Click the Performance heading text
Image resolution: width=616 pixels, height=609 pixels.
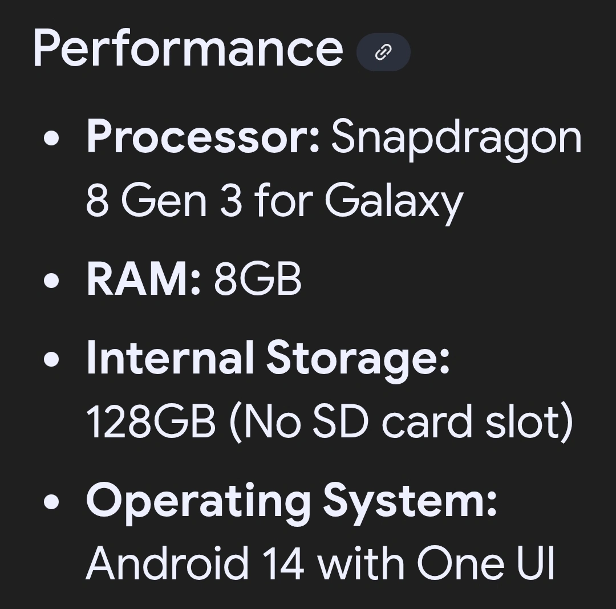(x=188, y=49)
